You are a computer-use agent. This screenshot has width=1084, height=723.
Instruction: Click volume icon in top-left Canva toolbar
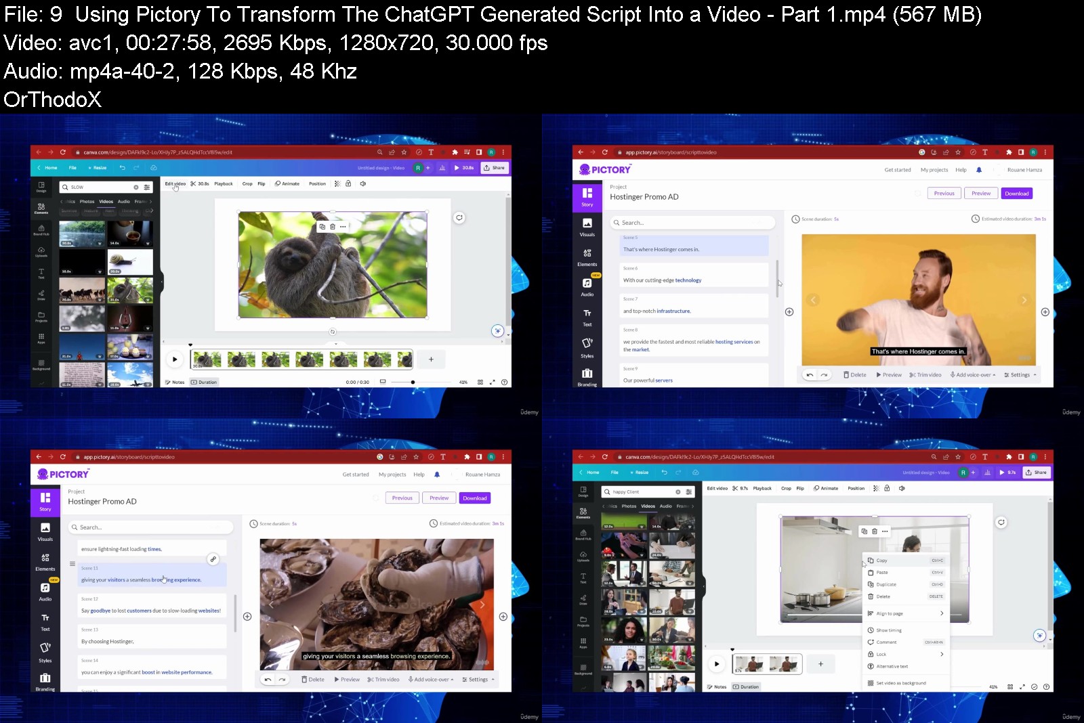tap(363, 183)
